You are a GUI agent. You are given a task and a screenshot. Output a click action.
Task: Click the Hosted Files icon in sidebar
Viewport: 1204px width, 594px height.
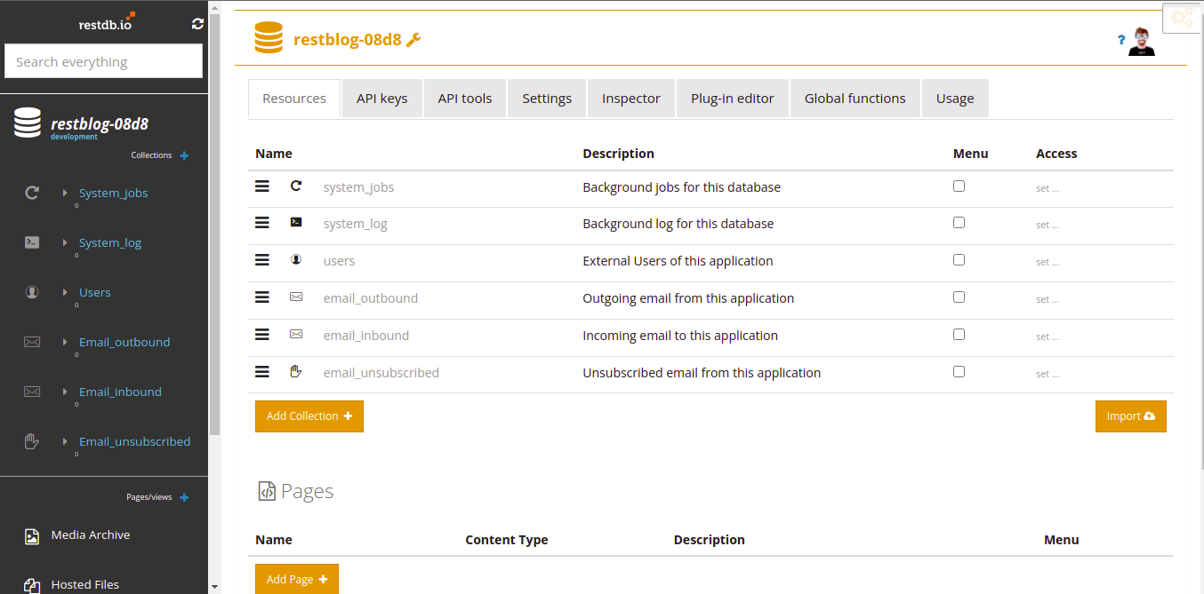(x=32, y=585)
